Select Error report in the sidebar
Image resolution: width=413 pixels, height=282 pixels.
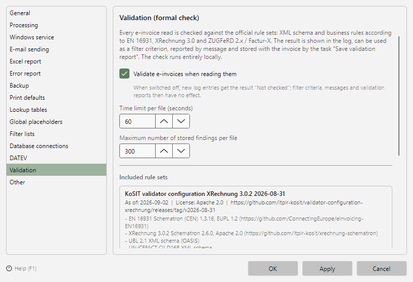56,74
